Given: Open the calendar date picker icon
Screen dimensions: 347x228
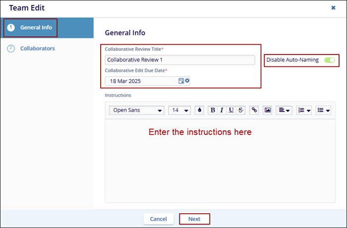Looking at the screenshot, I should click(181, 81).
